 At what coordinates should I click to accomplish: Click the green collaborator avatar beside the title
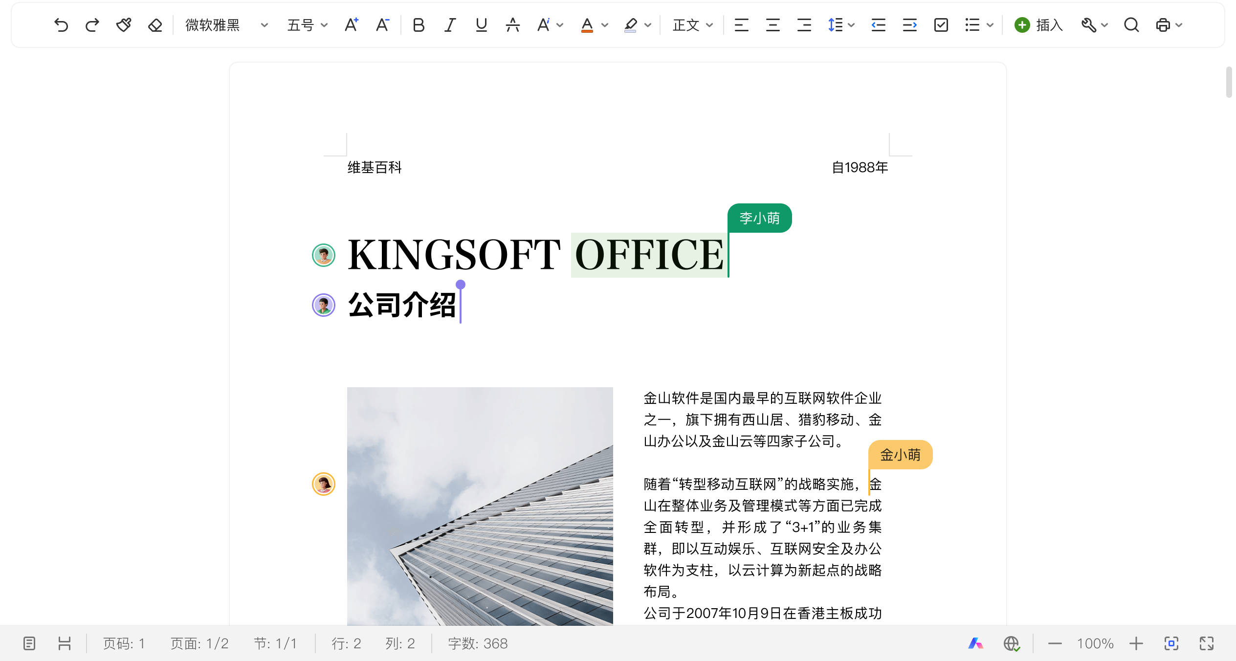pos(324,255)
